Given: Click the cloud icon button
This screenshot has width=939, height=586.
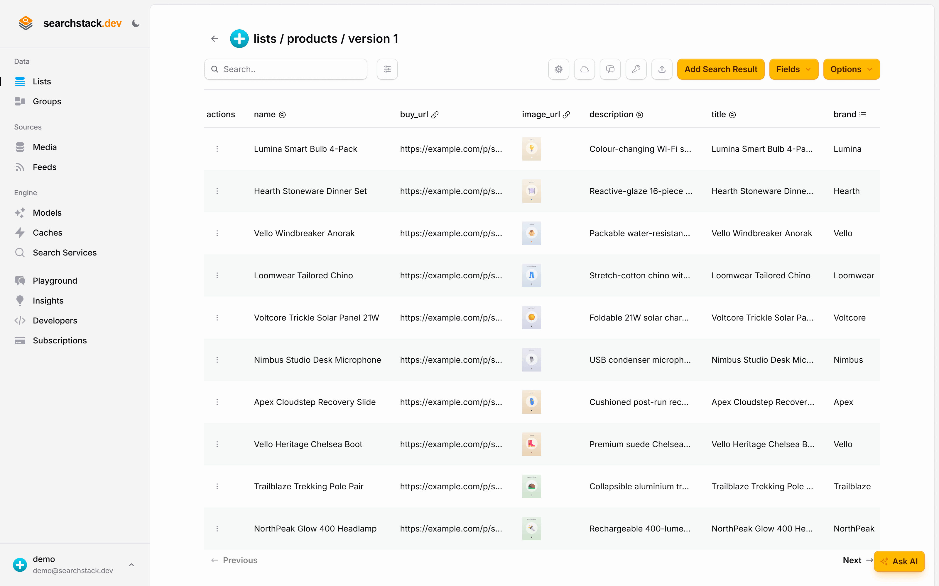Looking at the screenshot, I should (584, 69).
